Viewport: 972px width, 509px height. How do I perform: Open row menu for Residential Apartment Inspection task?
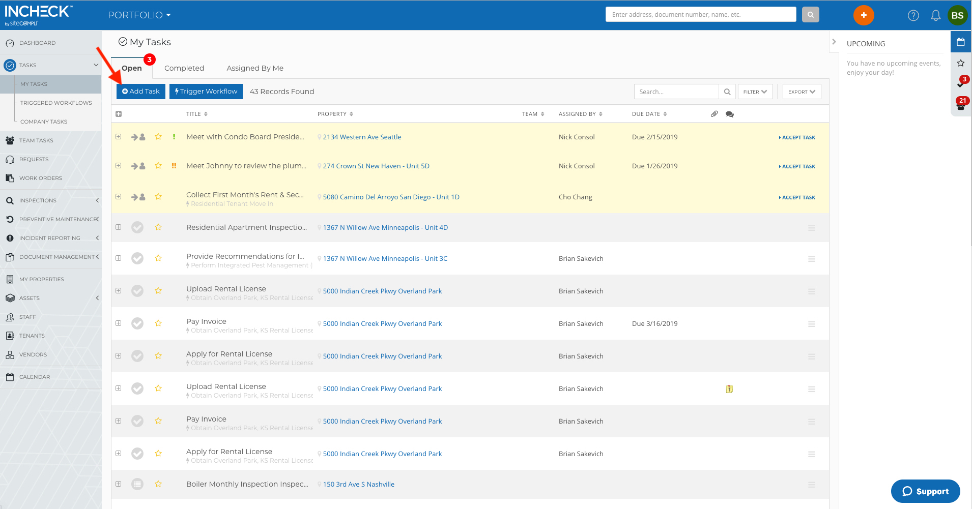pyautogui.click(x=811, y=228)
